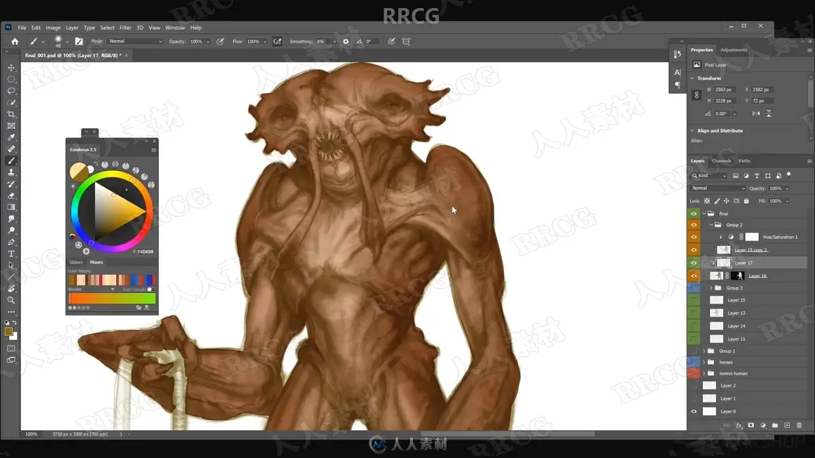815x458 pixels.
Task: Create new adjustment layer icon
Action: (x=763, y=425)
